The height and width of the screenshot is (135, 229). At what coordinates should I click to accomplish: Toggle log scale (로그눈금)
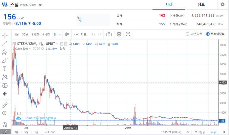tap(200, 132)
